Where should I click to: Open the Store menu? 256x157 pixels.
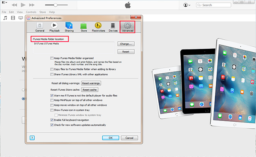click(x=43, y=12)
